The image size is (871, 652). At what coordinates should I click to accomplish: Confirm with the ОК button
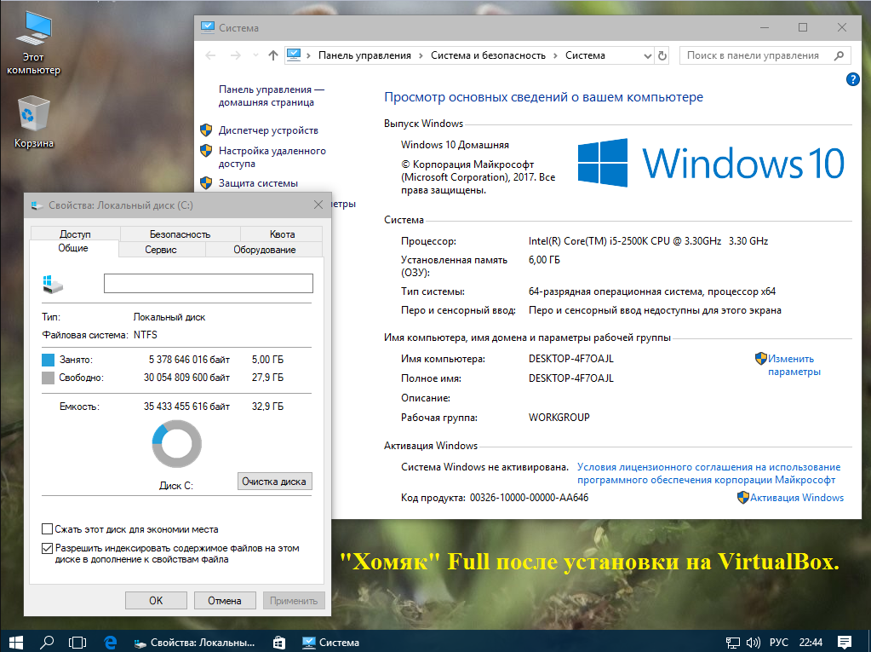point(156,600)
